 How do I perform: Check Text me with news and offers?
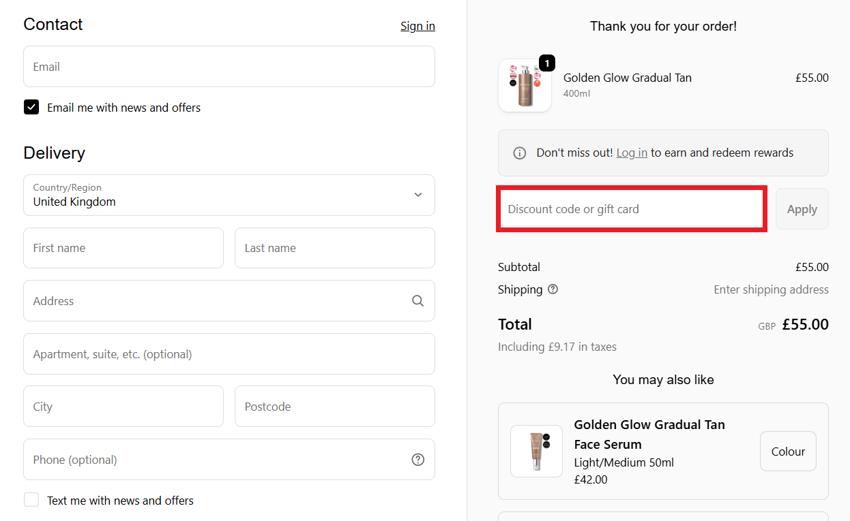[x=31, y=501]
